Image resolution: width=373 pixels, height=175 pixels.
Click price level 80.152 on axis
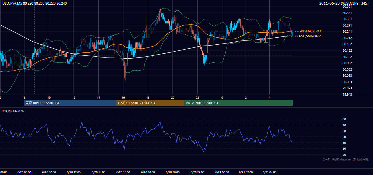(347, 50)
